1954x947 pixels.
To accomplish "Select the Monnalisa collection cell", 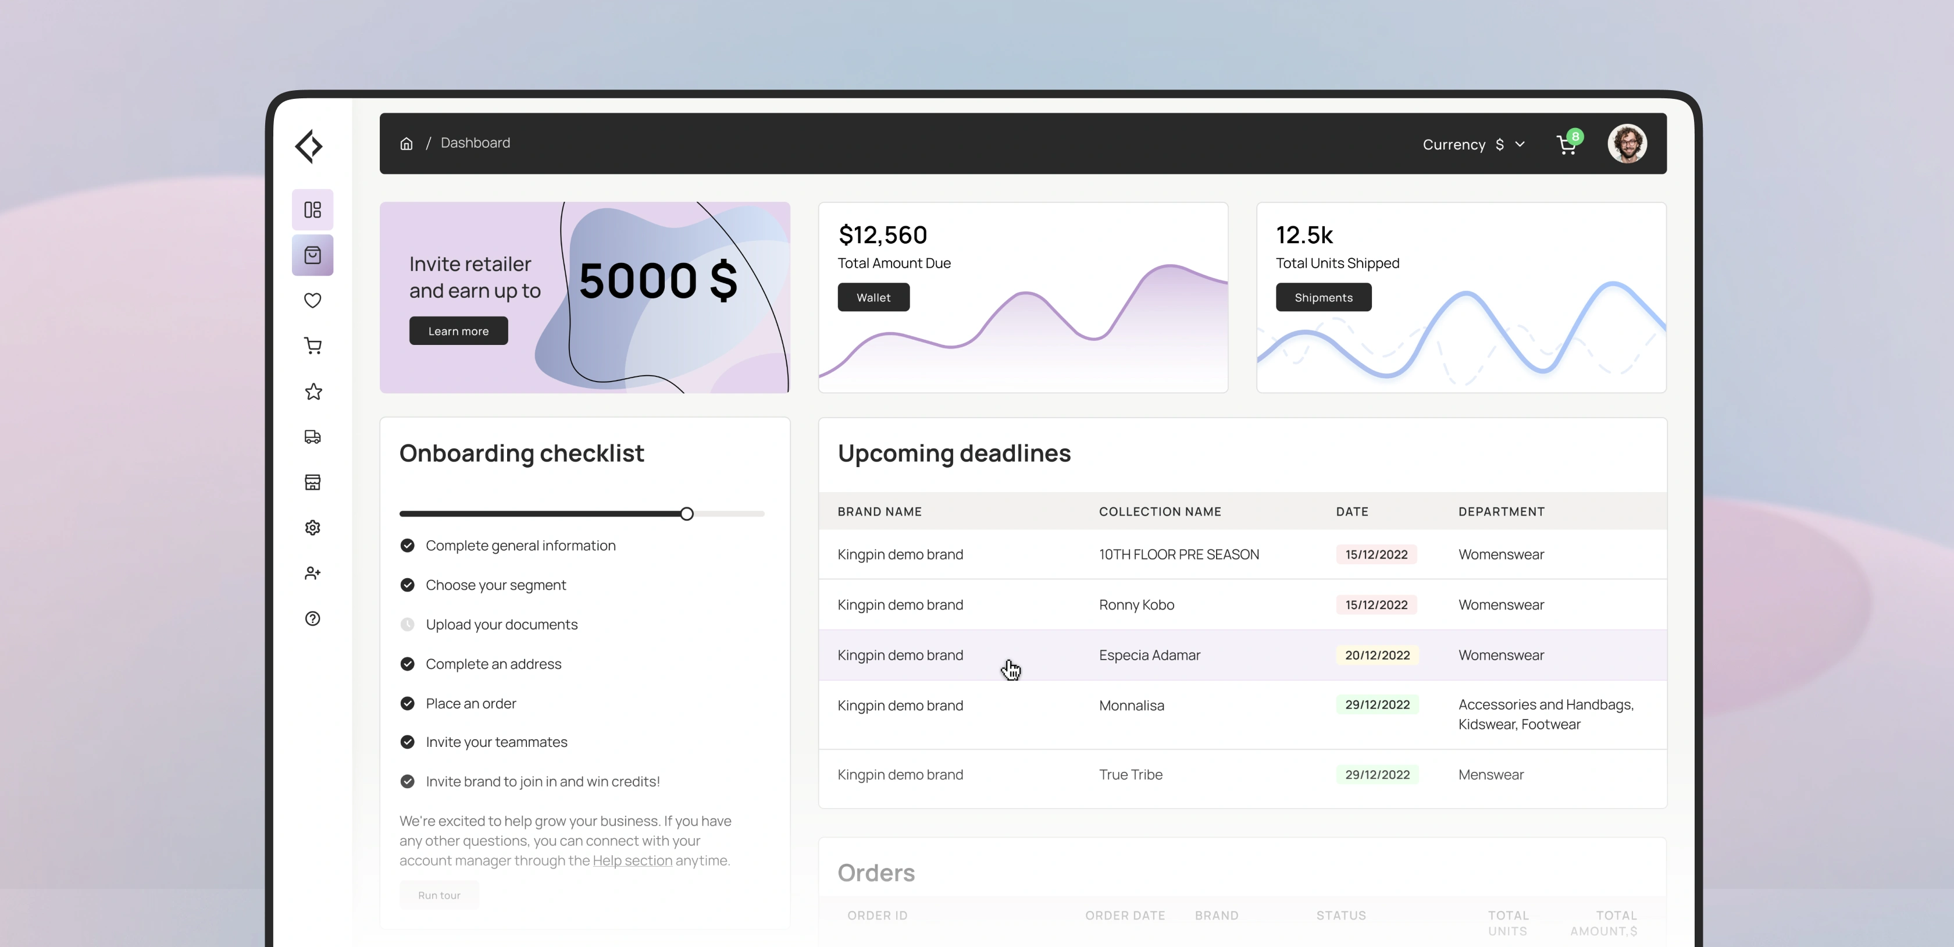I will tap(1131, 706).
